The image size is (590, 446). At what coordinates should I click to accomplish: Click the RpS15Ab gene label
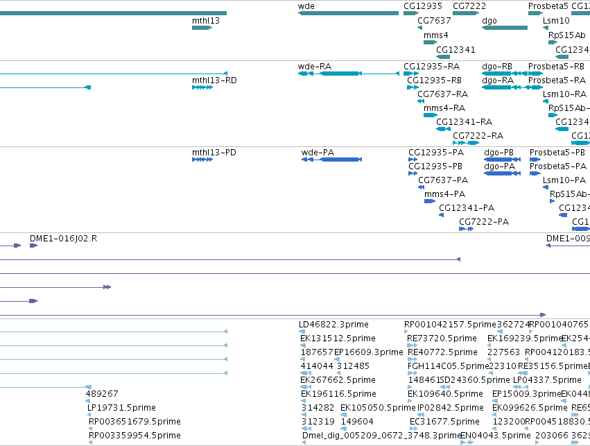[566, 35]
